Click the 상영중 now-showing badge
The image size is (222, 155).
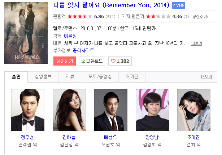click(x=178, y=5)
